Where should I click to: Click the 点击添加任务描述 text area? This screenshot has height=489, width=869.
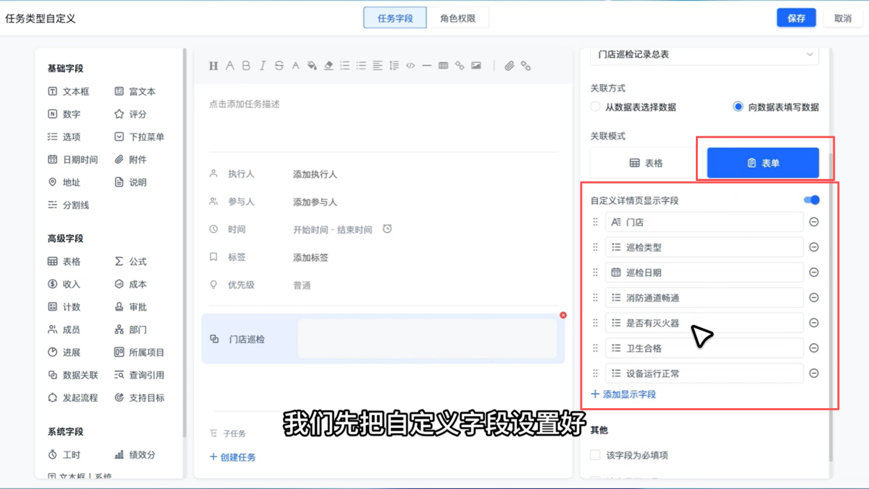[245, 104]
